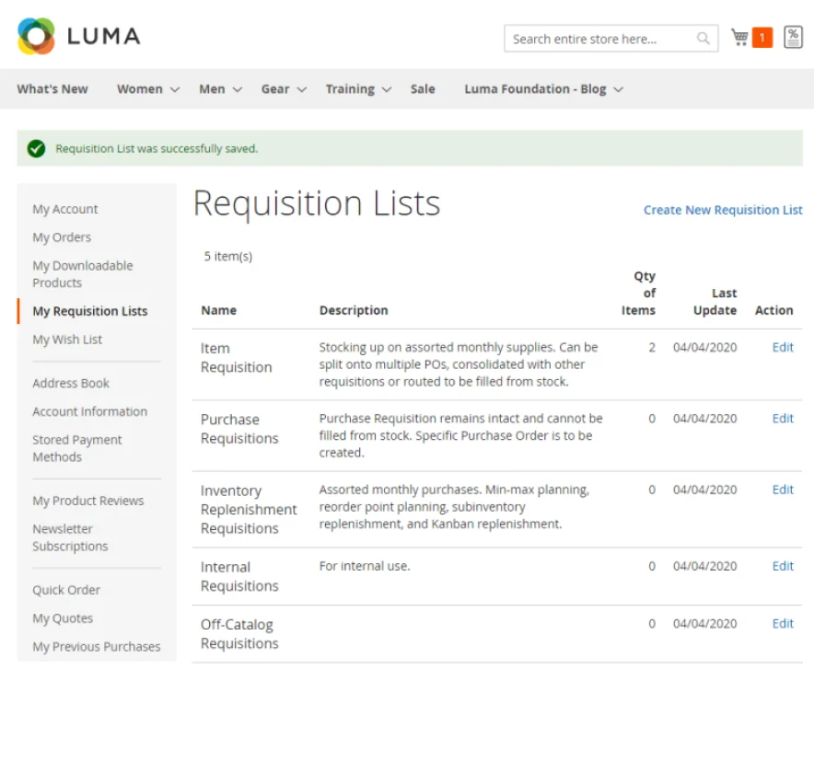Open Internal Requisitions list name
The image size is (814, 762).
point(239,576)
